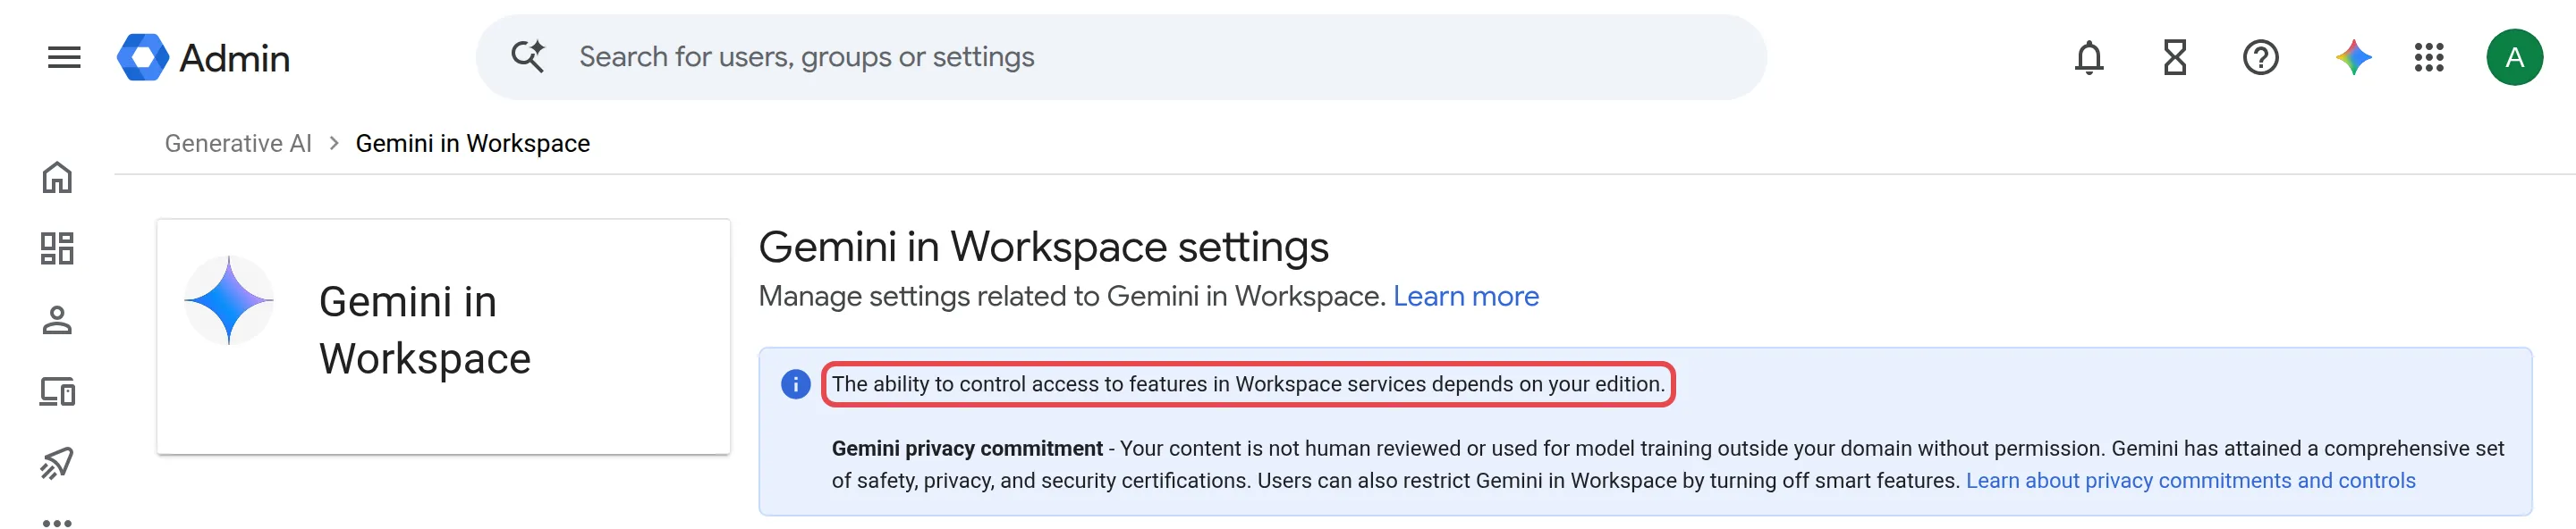Open the help question mark icon
Image resolution: width=2576 pixels, height=529 pixels.
click(2261, 57)
